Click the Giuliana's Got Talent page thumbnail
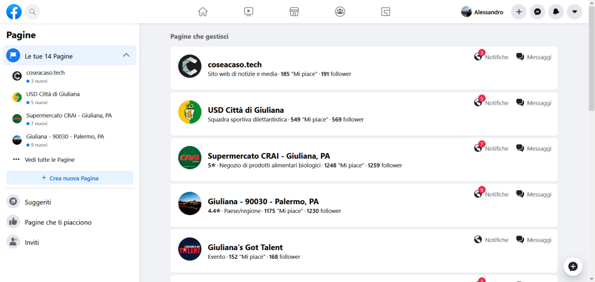 (x=190, y=249)
